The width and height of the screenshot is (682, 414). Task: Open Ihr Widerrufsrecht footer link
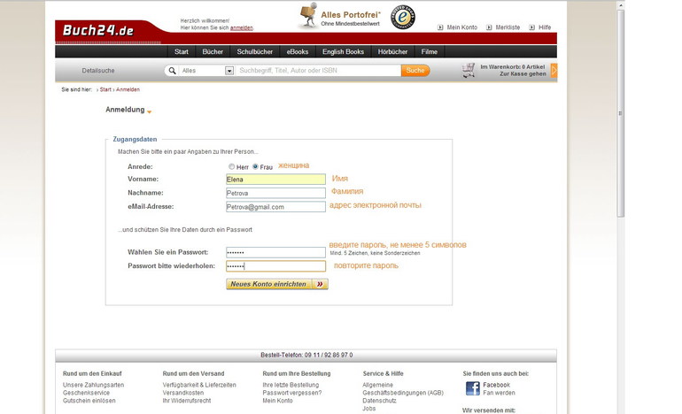(187, 401)
